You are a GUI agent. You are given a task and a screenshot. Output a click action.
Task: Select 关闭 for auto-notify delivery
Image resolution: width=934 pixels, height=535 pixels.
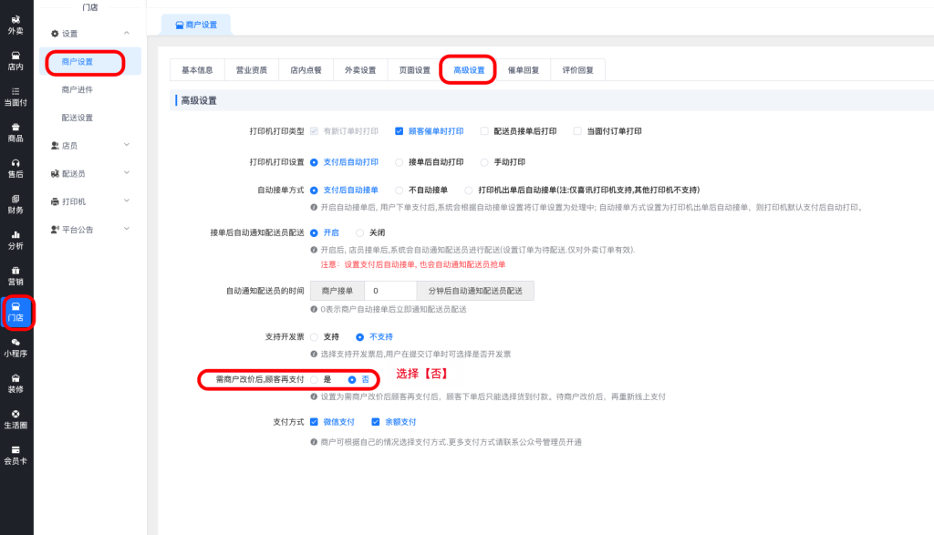[x=360, y=232]
